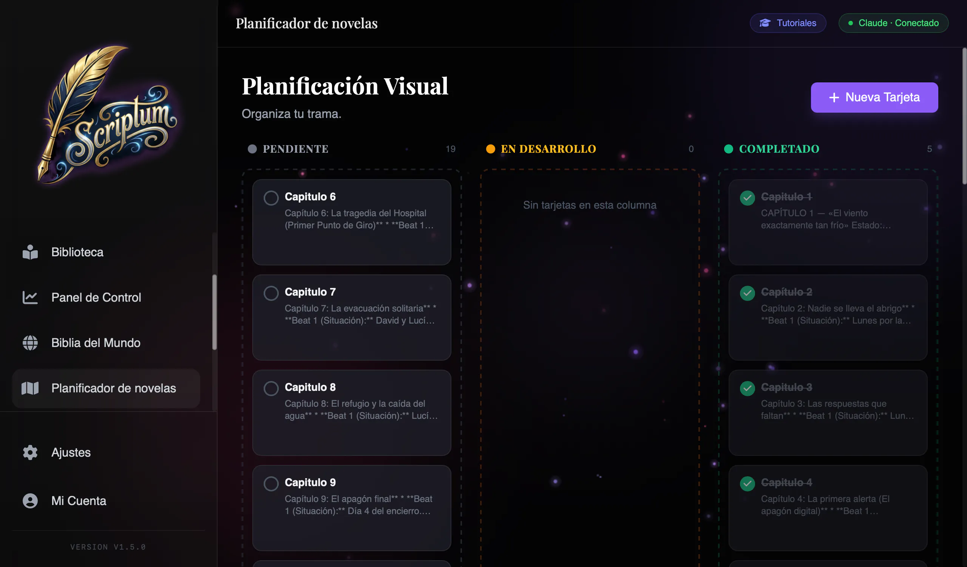
Task: Click the PENDIENTE column heading
Action: pos(295,149)
